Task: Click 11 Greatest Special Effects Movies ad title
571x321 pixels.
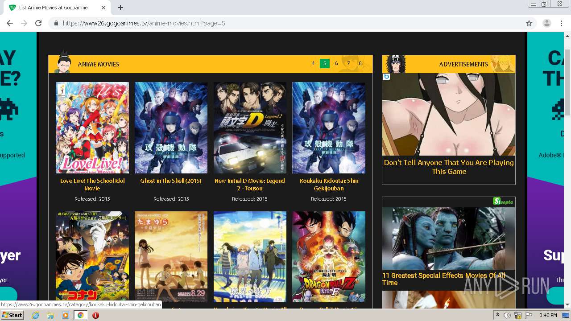Action: point(444,279)
